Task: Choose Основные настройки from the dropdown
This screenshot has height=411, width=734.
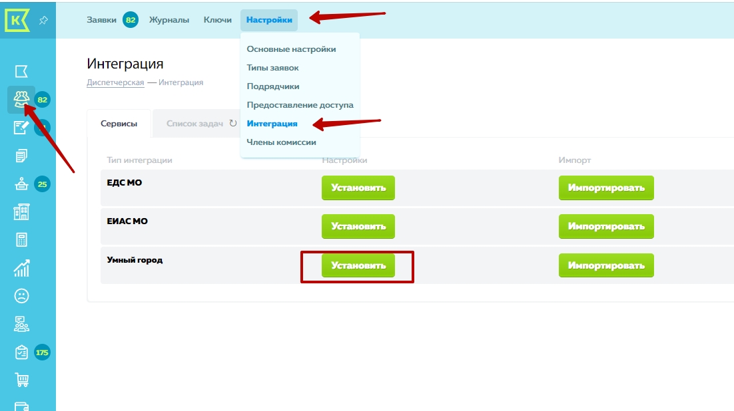Action: [x=291, y=49]
